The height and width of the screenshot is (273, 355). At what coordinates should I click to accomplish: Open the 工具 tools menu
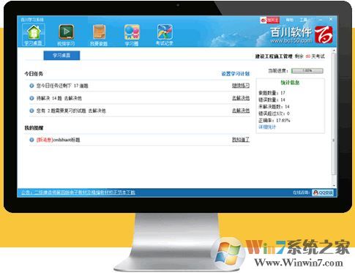(303, 20)
